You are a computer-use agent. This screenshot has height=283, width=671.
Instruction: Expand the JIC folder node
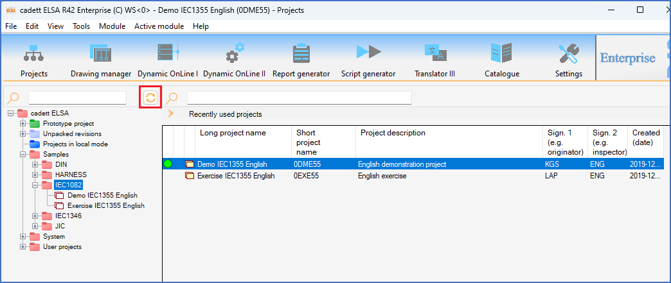coord(35,226)
